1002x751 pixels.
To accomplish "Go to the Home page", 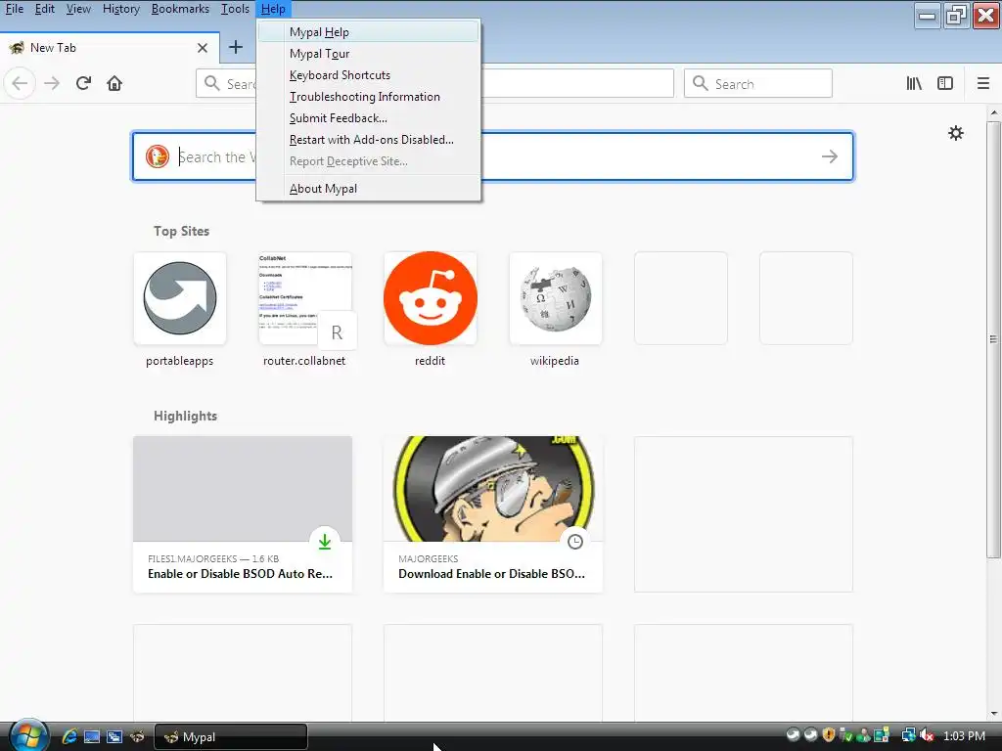I will pyautogui.click(x=114, y=84).
